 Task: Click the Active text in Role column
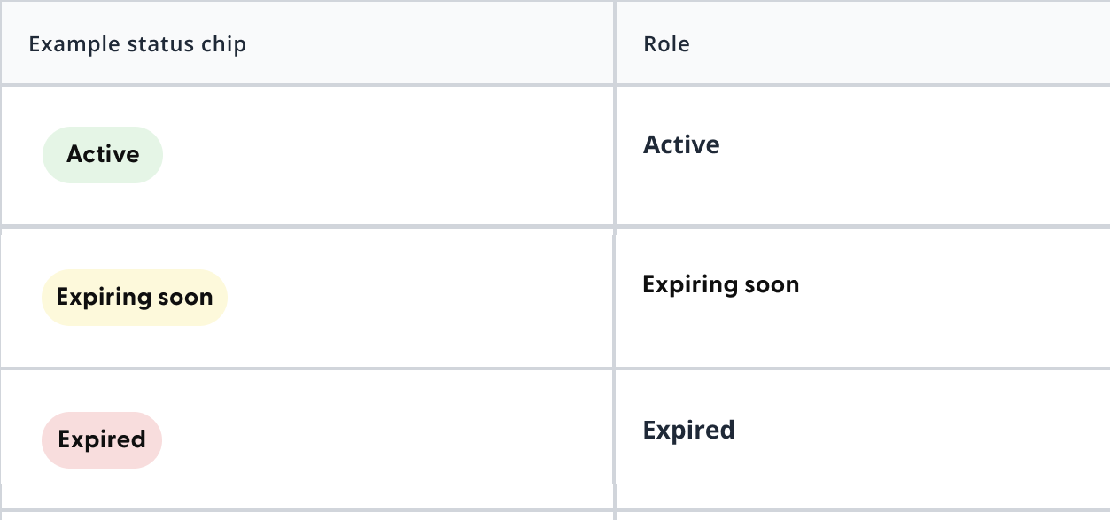coord(681,144)
